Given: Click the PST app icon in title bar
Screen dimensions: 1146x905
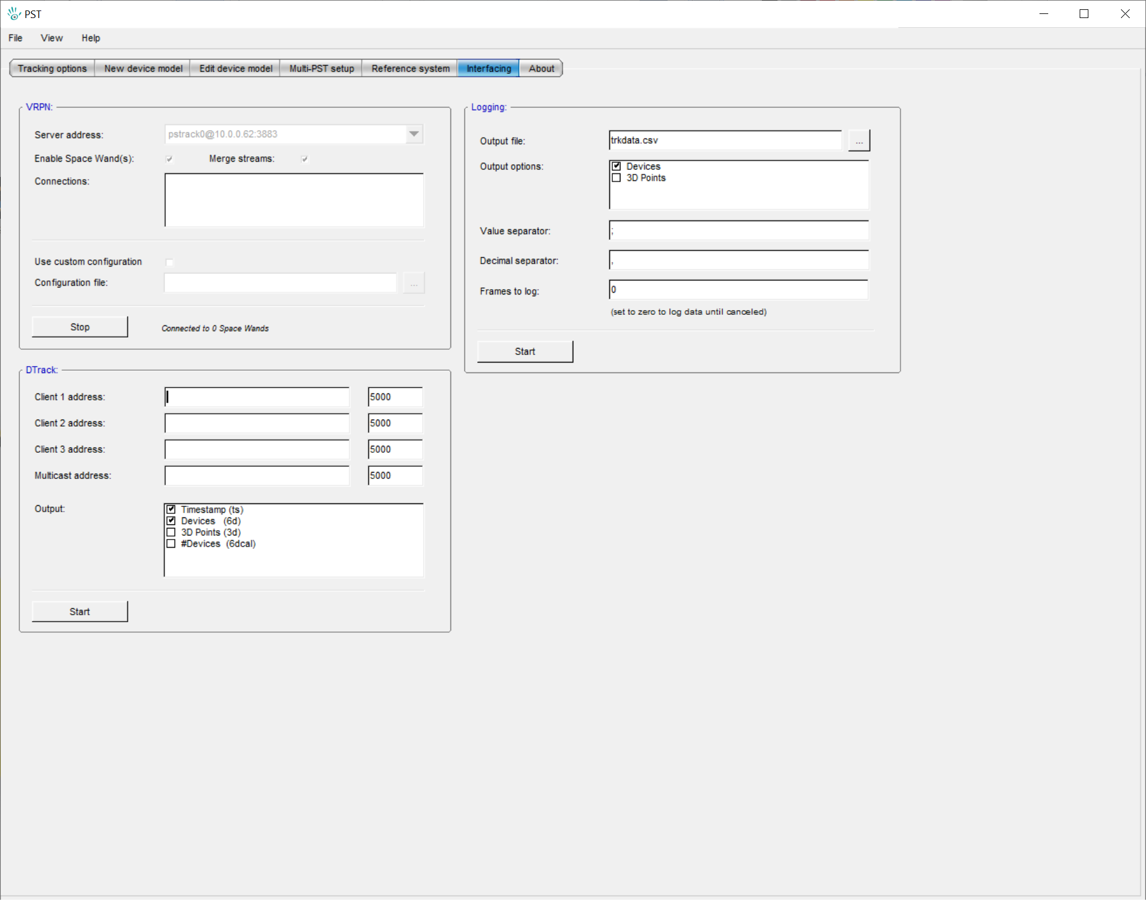Looking at the screenshot, I should [14, 13].
